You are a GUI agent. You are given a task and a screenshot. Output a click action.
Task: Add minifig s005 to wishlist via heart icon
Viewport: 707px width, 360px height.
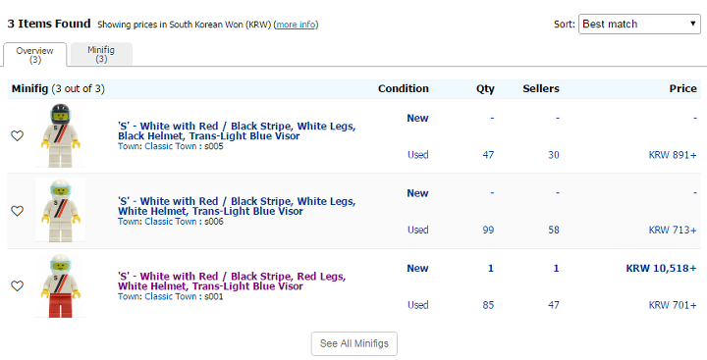17,135
